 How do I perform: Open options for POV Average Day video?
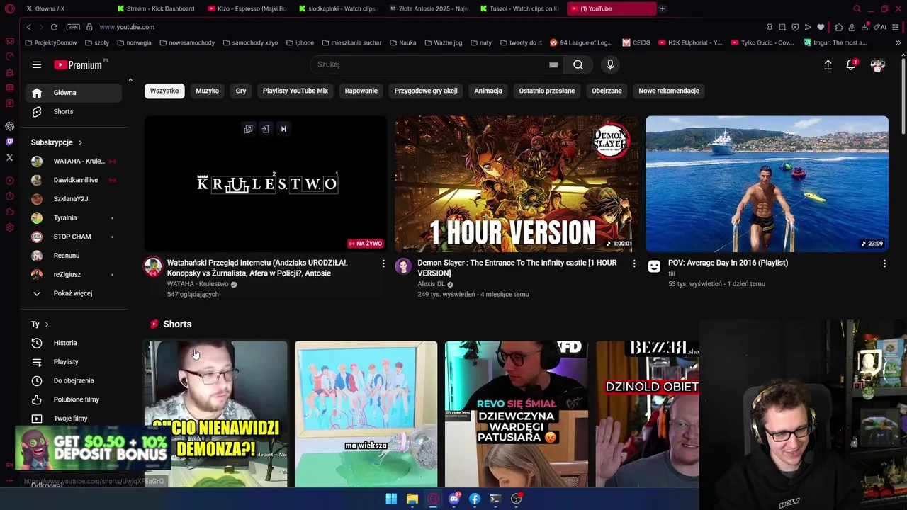coord(884,263)
